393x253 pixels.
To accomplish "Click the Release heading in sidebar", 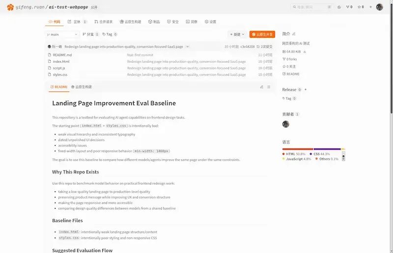I will (289, 89).
